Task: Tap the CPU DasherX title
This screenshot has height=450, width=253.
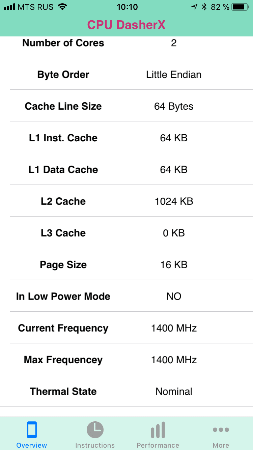Action: pos(126,25)
